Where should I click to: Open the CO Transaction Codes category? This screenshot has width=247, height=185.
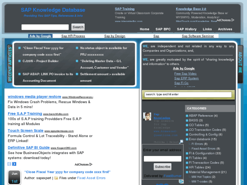208,130
